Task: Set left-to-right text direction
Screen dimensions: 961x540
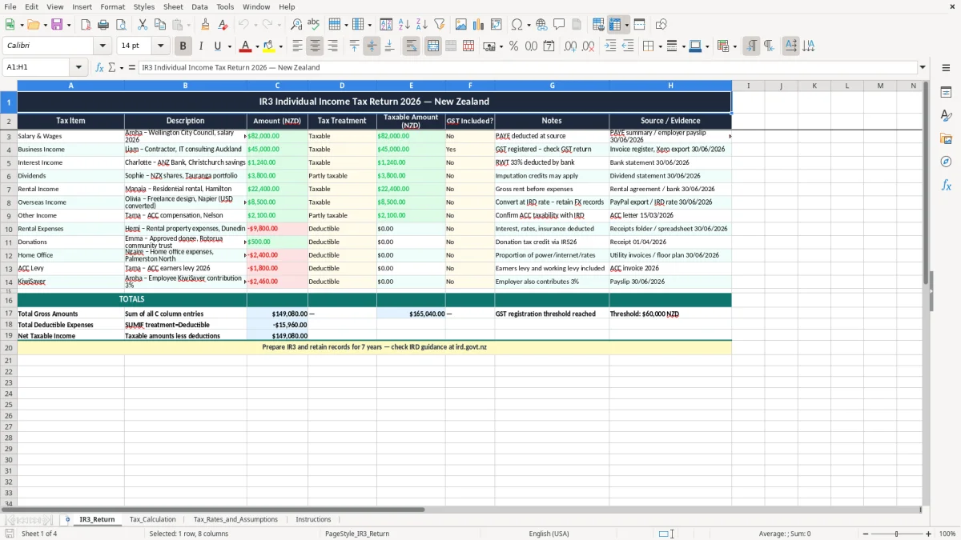Action: [751, 46]
